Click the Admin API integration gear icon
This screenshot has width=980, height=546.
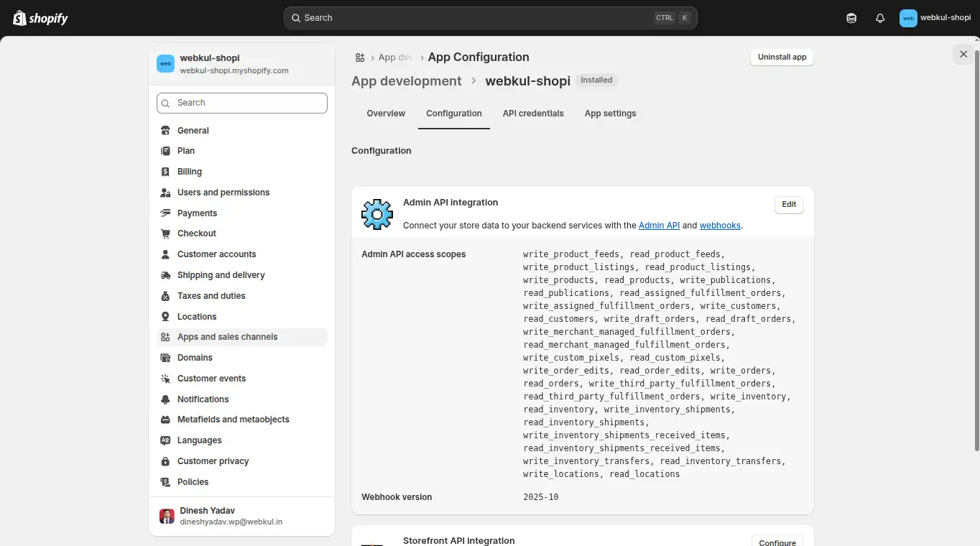click(x=376, y=213)
